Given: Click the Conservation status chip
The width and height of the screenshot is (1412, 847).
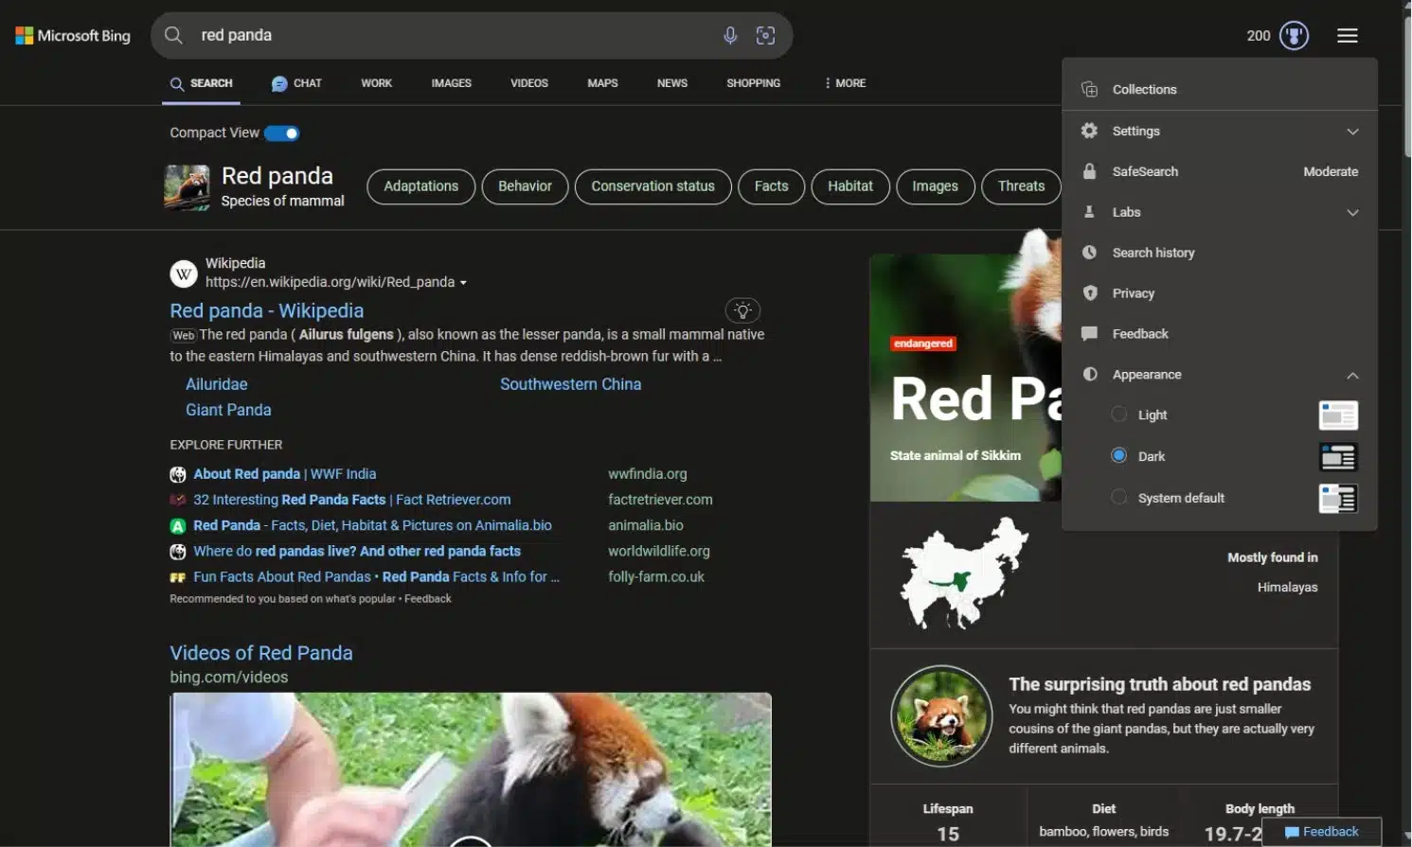Looking at the screenshot, I should tap(652, 186).
